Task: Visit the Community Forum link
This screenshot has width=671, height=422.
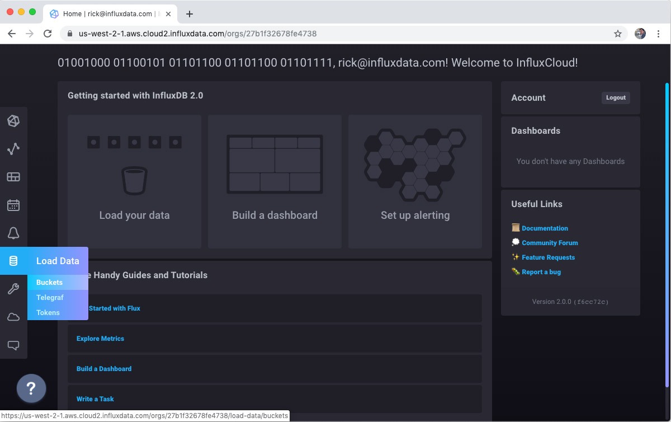Action: 550,242
